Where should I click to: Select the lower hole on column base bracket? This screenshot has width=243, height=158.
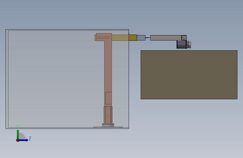[108, 116]
